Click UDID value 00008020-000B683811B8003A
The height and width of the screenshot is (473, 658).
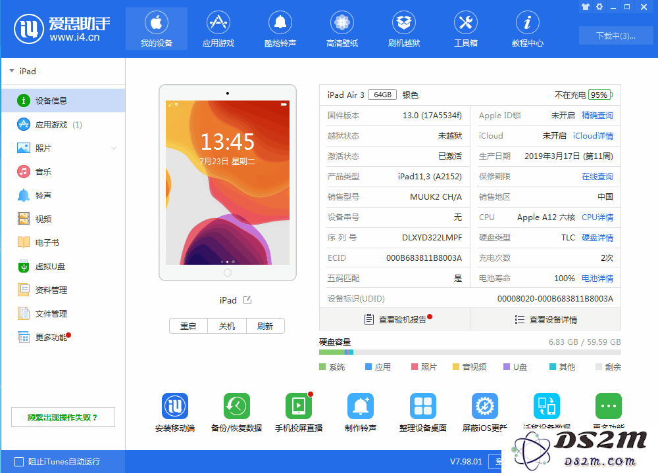pyautogui.click(x=555, y=299)
